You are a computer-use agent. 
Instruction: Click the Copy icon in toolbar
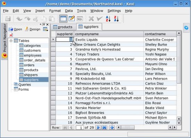click(x=44, y=19)
